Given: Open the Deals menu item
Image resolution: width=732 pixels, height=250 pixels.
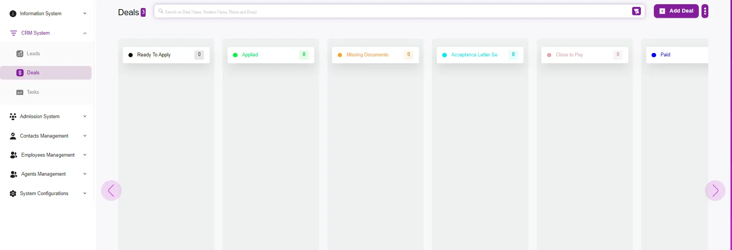Looking at the screenshot, I should click(x=33, y=73).
